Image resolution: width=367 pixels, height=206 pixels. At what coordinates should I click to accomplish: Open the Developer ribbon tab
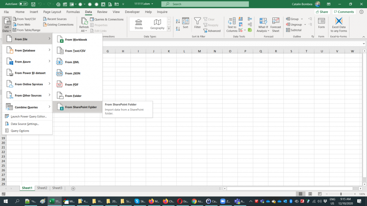[x=132, y=12]
